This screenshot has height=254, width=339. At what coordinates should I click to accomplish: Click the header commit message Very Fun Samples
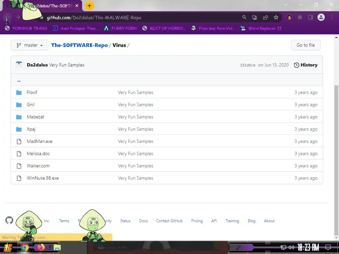tap(67, 65)
